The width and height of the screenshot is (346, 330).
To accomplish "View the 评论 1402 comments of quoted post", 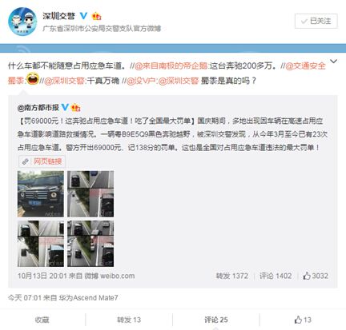I will (276, 276).
